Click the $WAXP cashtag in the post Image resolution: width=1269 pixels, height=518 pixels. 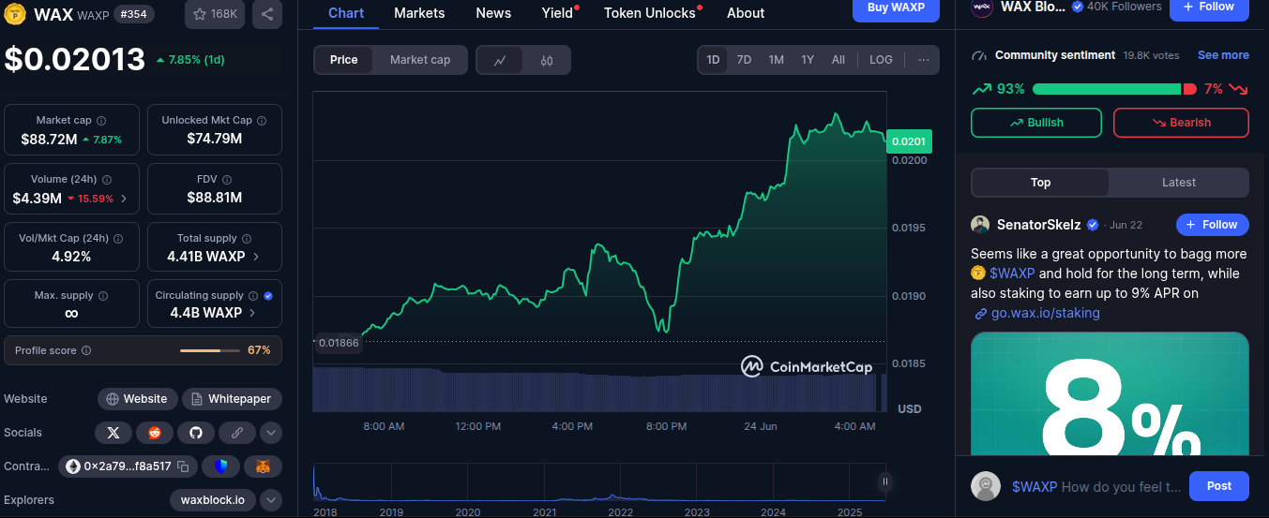pyautogui.click(x=1011, y=274)
